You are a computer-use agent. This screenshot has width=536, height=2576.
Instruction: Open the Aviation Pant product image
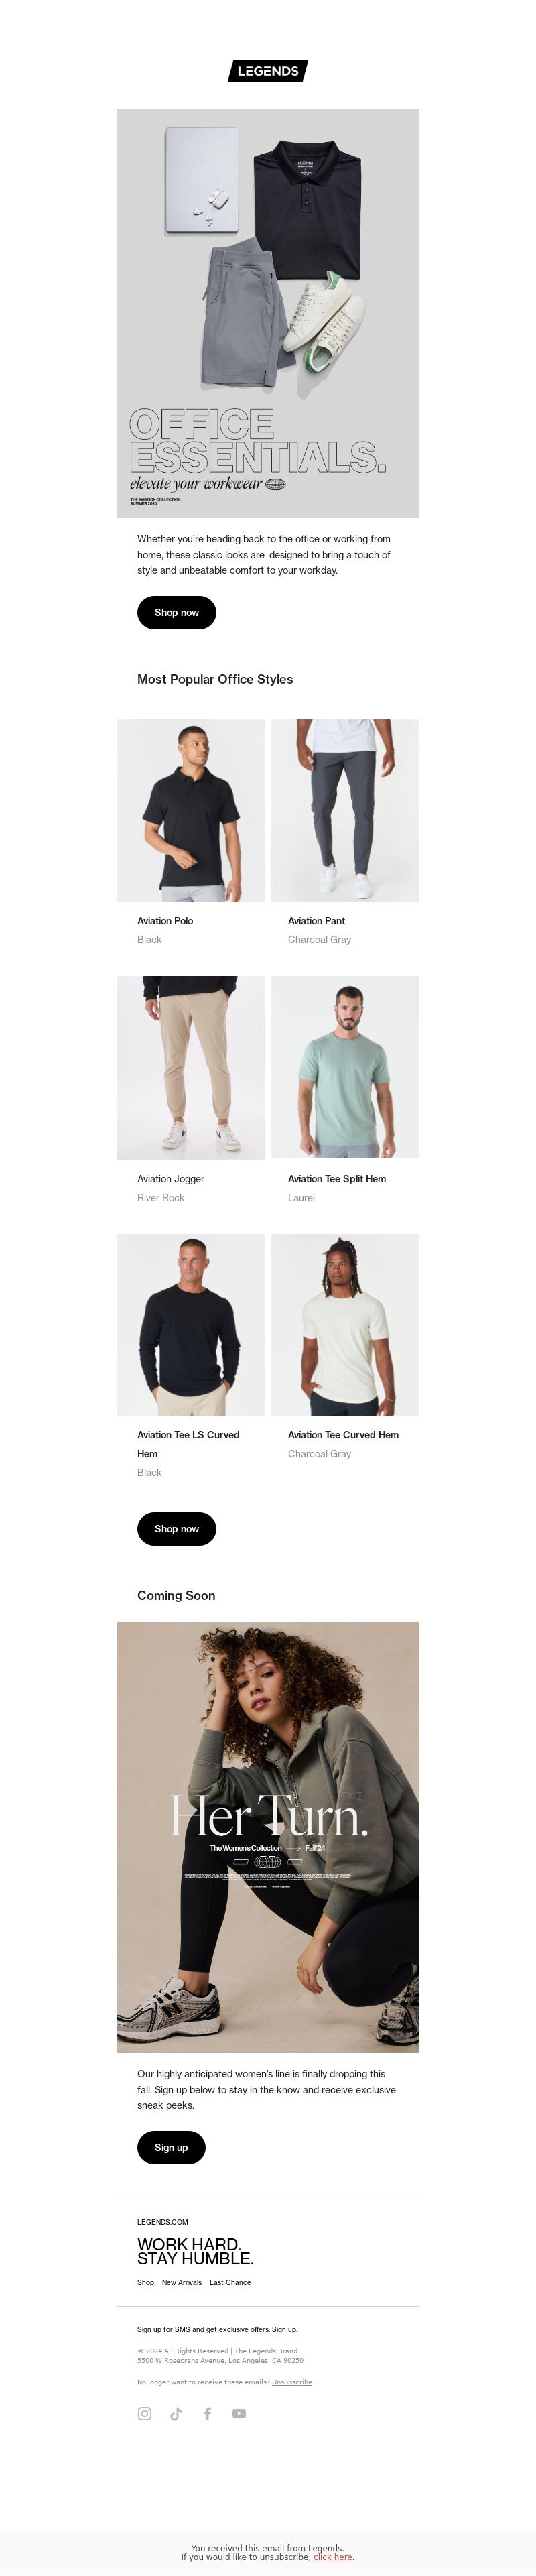point(345,810)
